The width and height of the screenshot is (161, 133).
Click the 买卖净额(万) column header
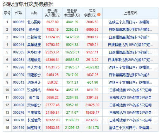tap(92, 13)
